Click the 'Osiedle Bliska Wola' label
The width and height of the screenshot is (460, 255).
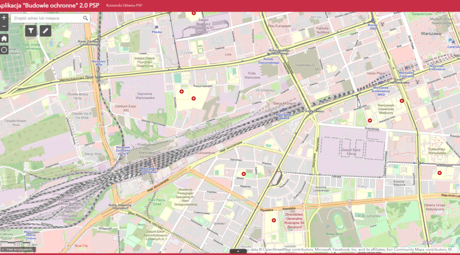coord(78,96)
